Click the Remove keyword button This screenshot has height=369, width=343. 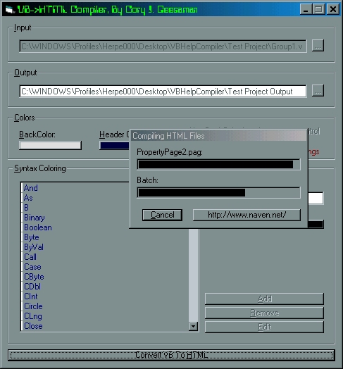click(x=264, y=313)
